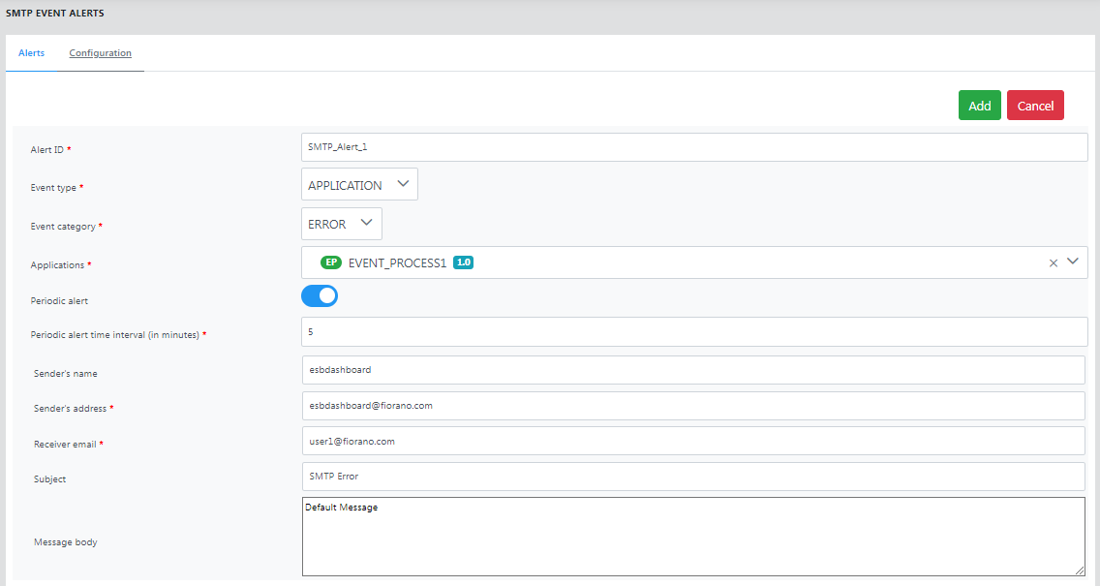Edit the Alert ID field SMTP_Alert_1
Screen dimensions: 1100x586
tap(694, 147)
